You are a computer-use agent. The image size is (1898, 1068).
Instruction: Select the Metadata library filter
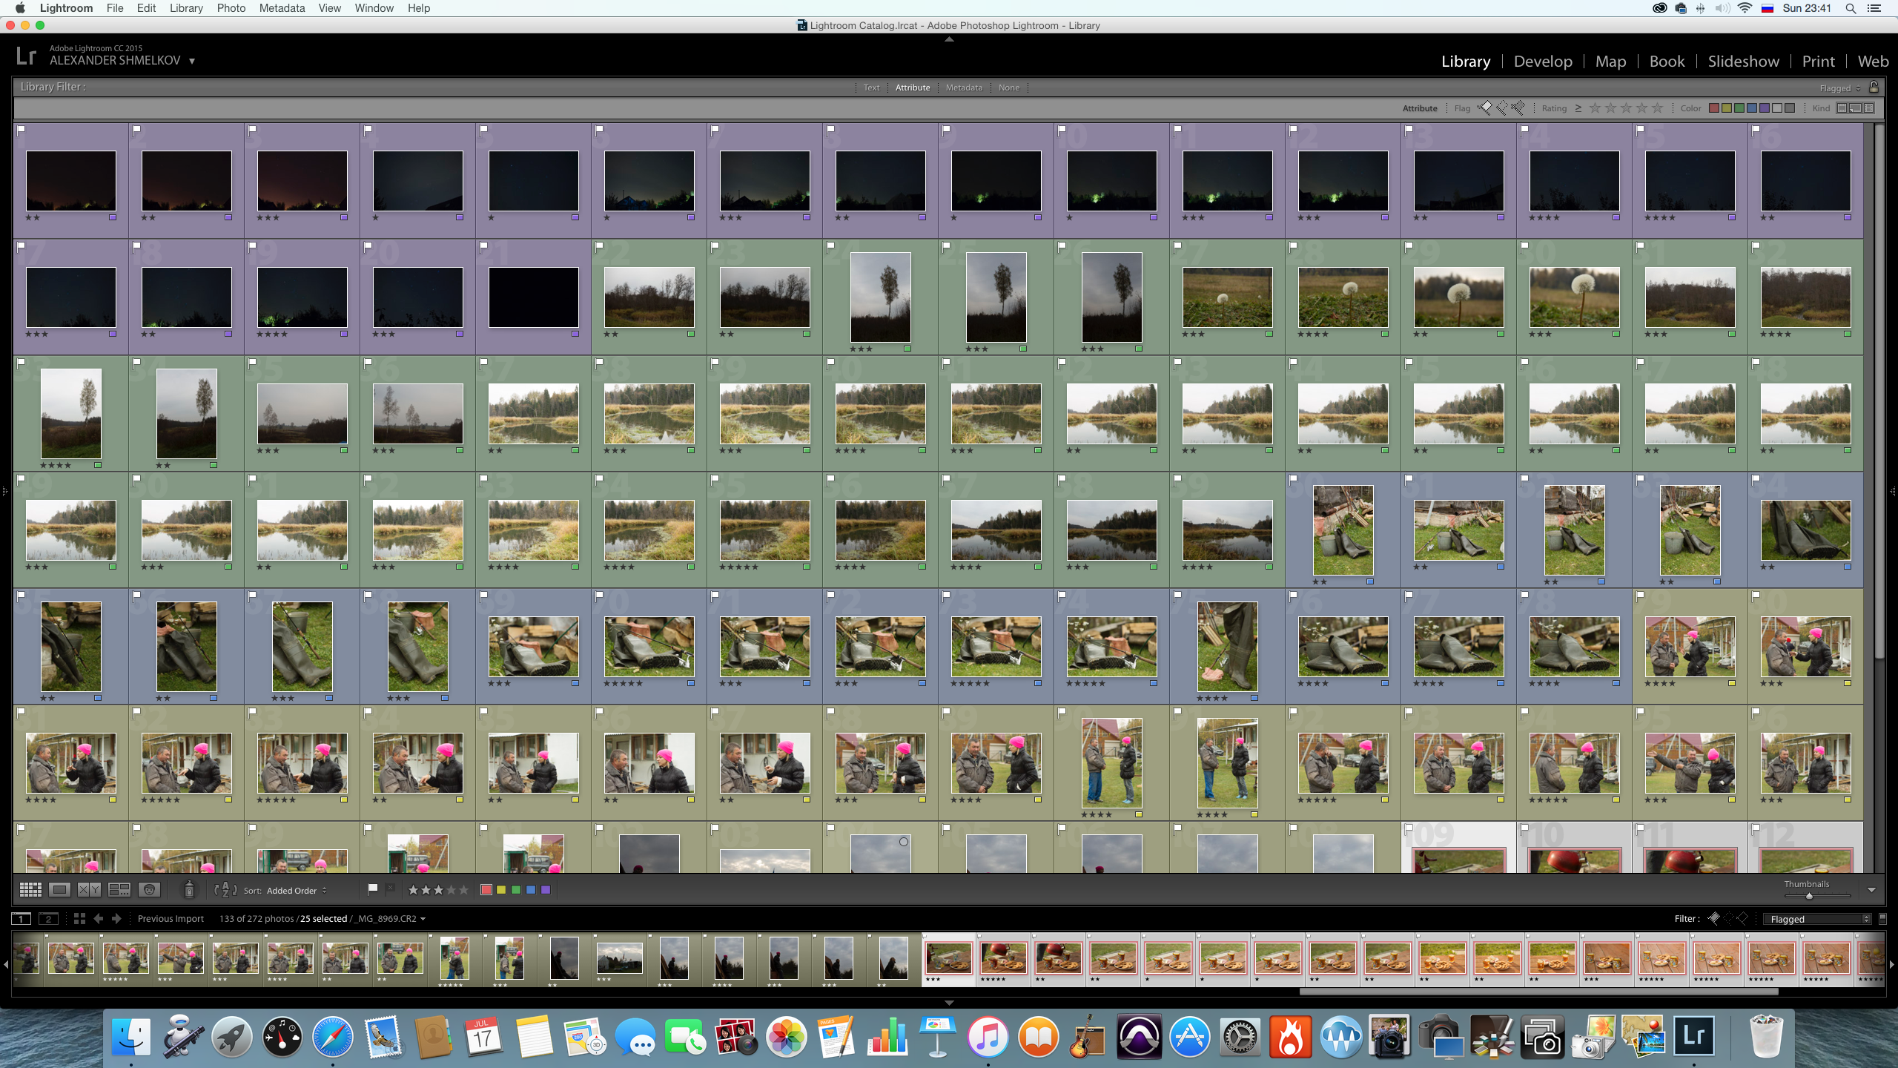pos(964,88)
